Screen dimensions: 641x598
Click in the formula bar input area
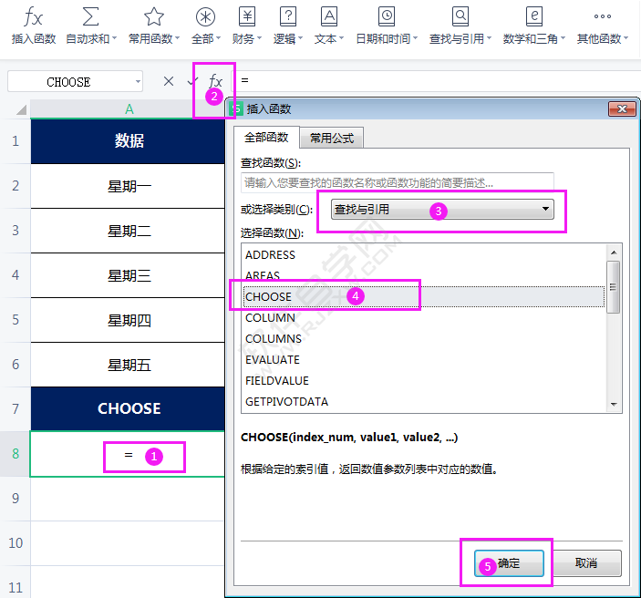coord(438,80)
